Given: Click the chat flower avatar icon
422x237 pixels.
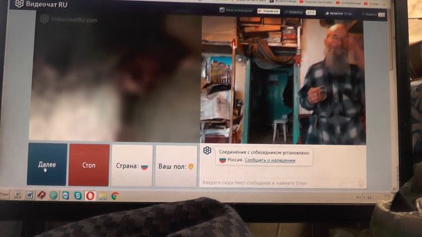Looking at the screenshot, I should coord(207,151).
